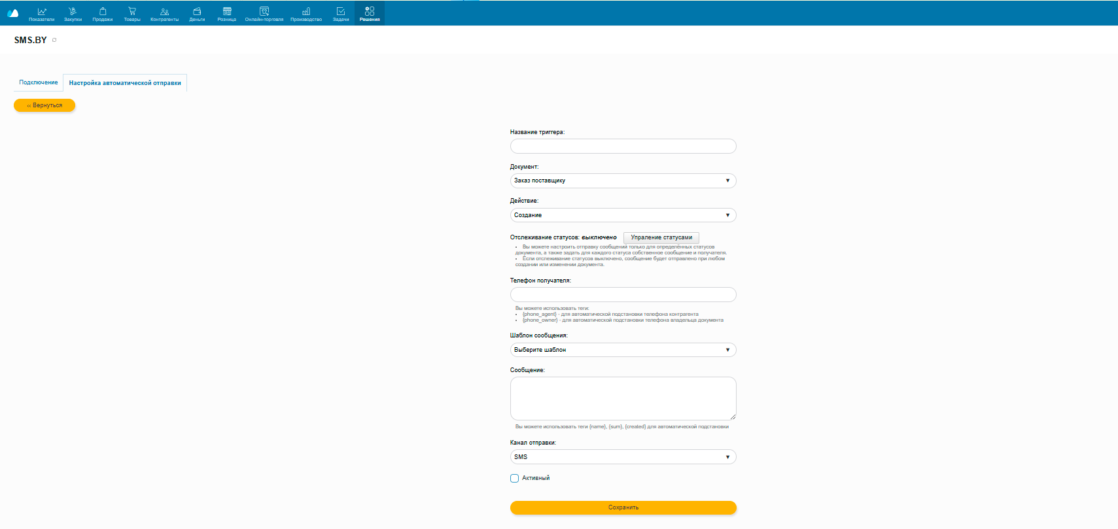Click the cloud logo icon
This screenshot has width=1118, height=529.
(x=12, y=12)
